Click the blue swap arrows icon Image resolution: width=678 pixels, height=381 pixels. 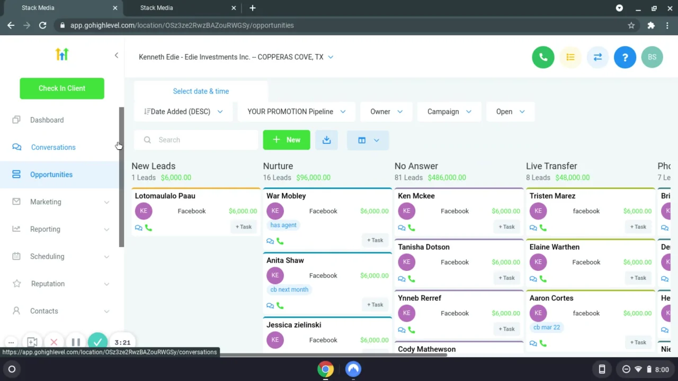597,57
